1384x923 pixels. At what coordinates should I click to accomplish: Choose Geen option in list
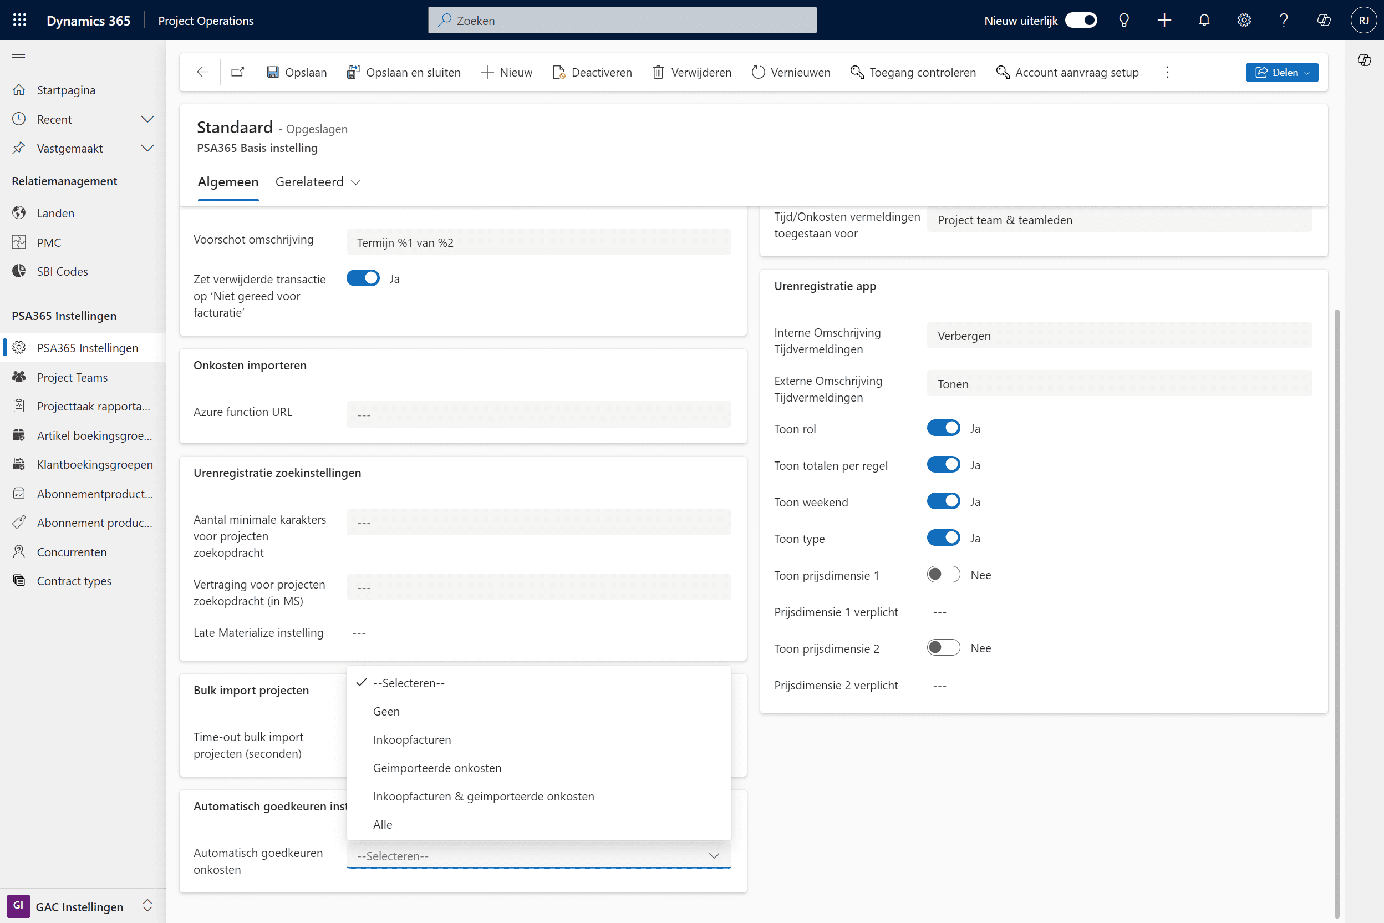(x=538, y=711)
